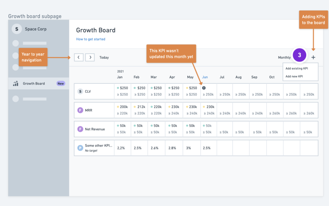Viewport: 329px width, 206px height.
Task: Jump to Today in the timeline
Action: [x=104, y=57]
